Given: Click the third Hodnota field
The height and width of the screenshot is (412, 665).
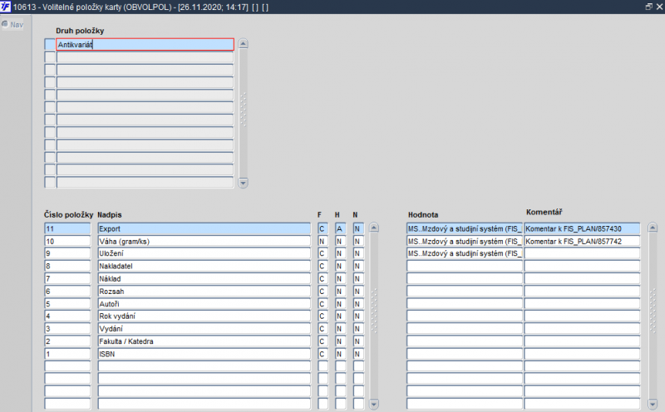Looking at the screenshot, I should coord(465,253).
